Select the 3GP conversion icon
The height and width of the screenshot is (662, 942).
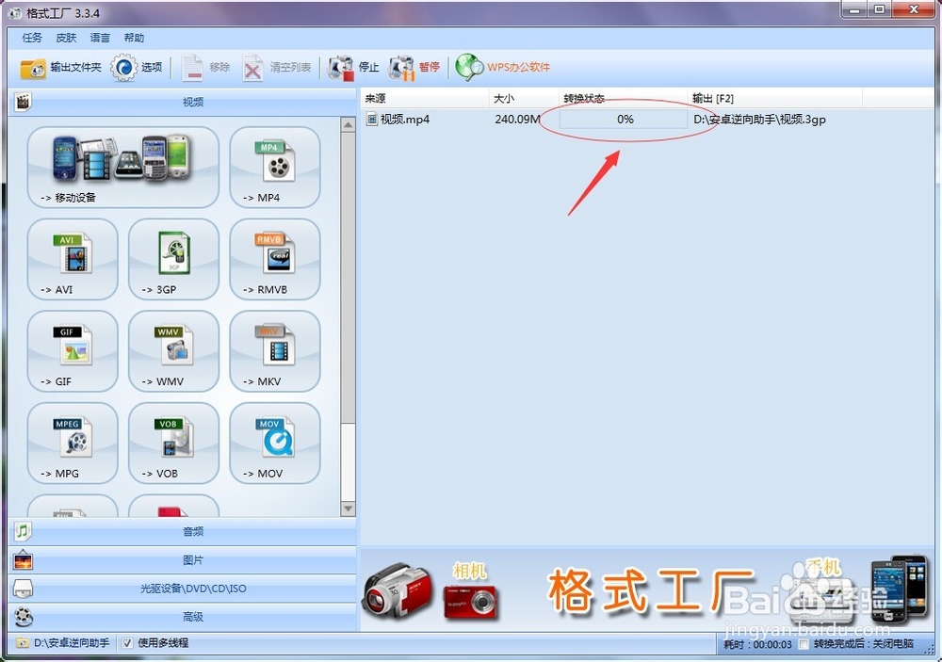click(x=173, y=259)
